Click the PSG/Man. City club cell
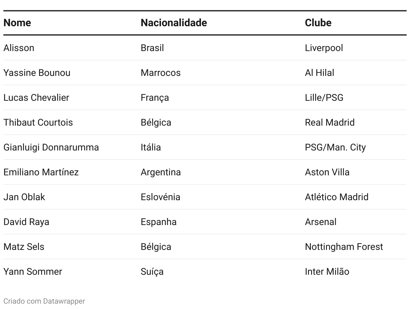 tap(335, 147)
